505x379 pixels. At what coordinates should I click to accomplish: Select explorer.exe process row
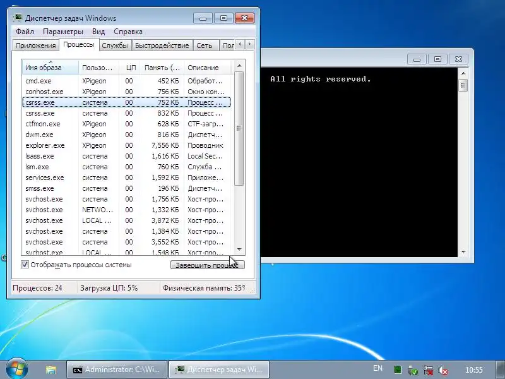pos(127,145)
